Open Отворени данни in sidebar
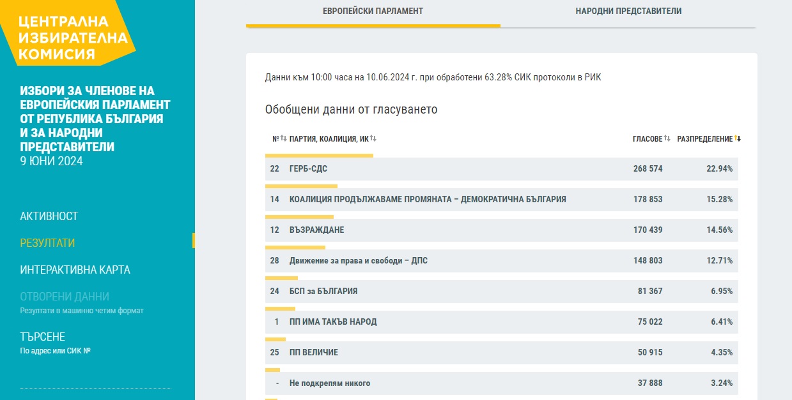Image resolution: width=792 pixels, height=400 pixels. 65,297
